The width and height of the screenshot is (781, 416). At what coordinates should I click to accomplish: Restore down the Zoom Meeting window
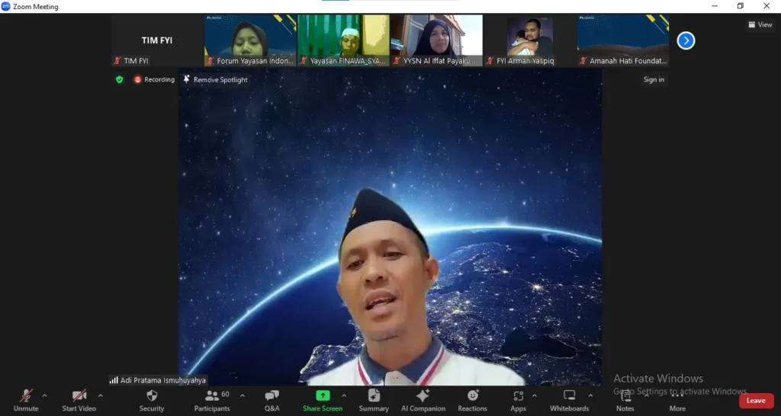[740, 6]
